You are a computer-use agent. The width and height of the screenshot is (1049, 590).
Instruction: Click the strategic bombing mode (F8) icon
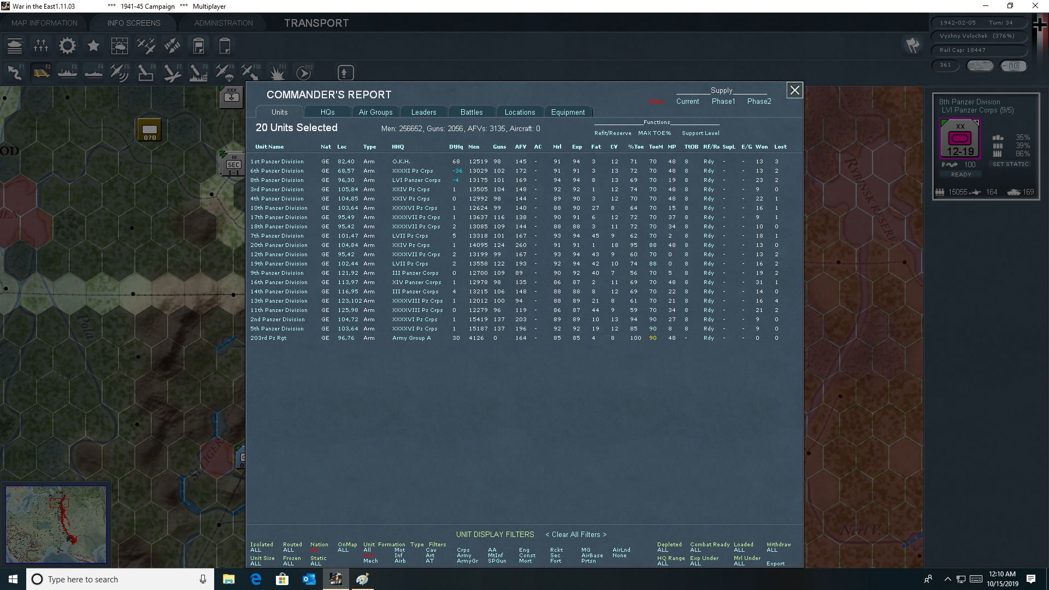click(198, 72)
